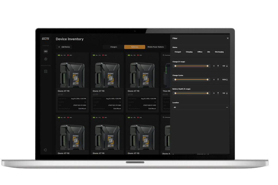278x185 pixels.
Task: Click the Anton Bauer logo
Action: coord(45,39)
